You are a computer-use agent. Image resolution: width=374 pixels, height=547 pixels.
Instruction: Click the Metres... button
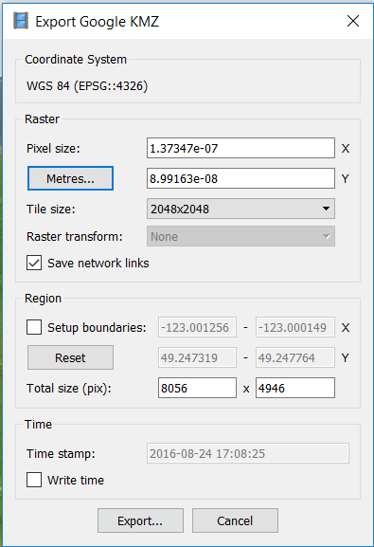click(70, 178)
